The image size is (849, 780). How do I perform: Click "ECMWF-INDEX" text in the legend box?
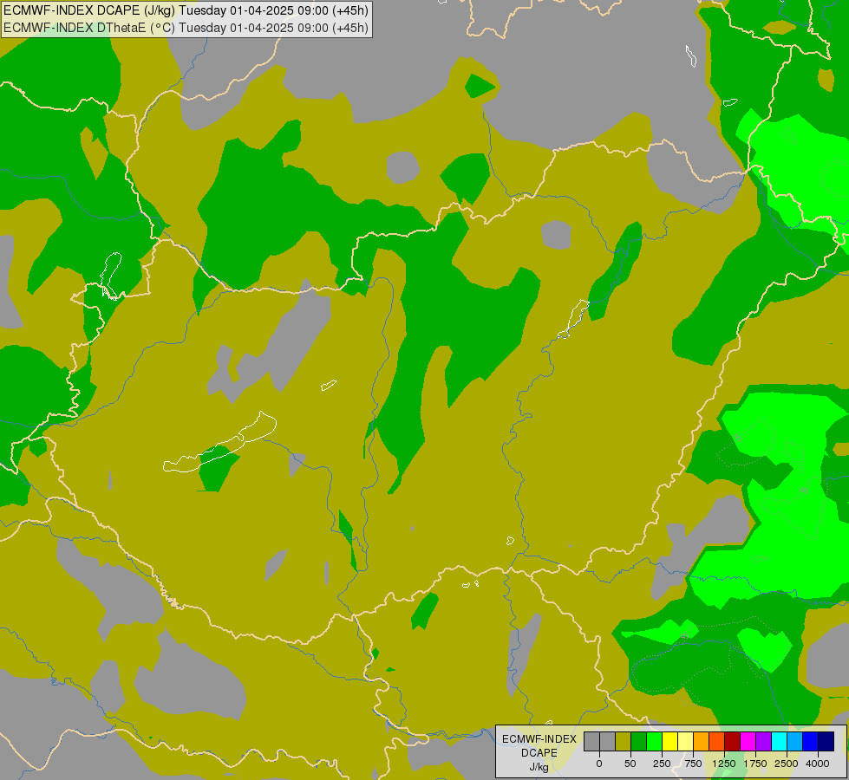point(539,739)
